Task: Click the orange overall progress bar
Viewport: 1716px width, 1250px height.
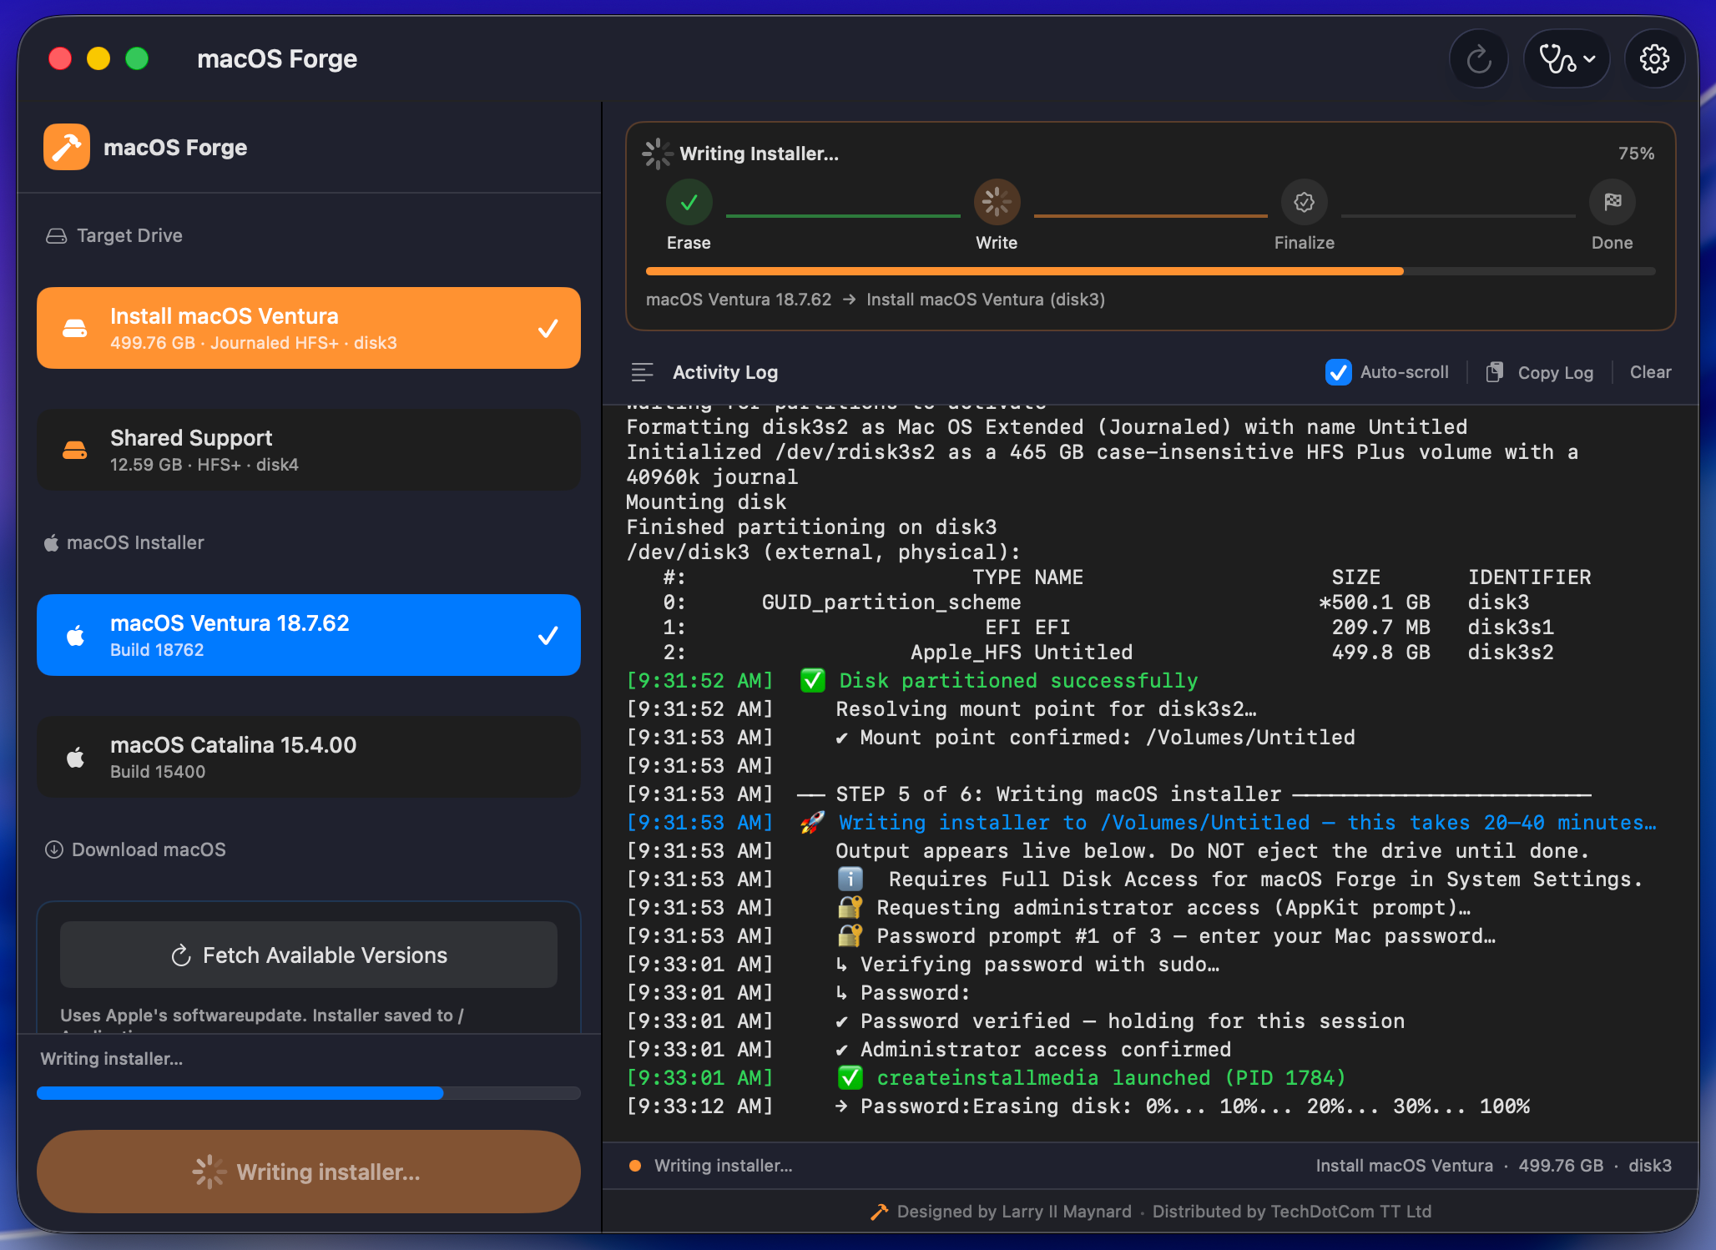Action: 1150,271
